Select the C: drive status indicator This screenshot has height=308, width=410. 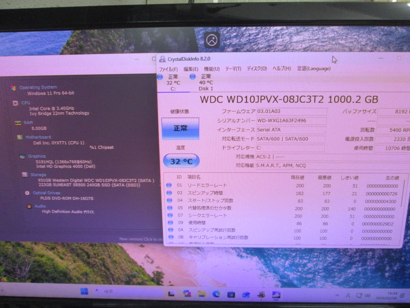pyautogui.click(x=170, y=82)
